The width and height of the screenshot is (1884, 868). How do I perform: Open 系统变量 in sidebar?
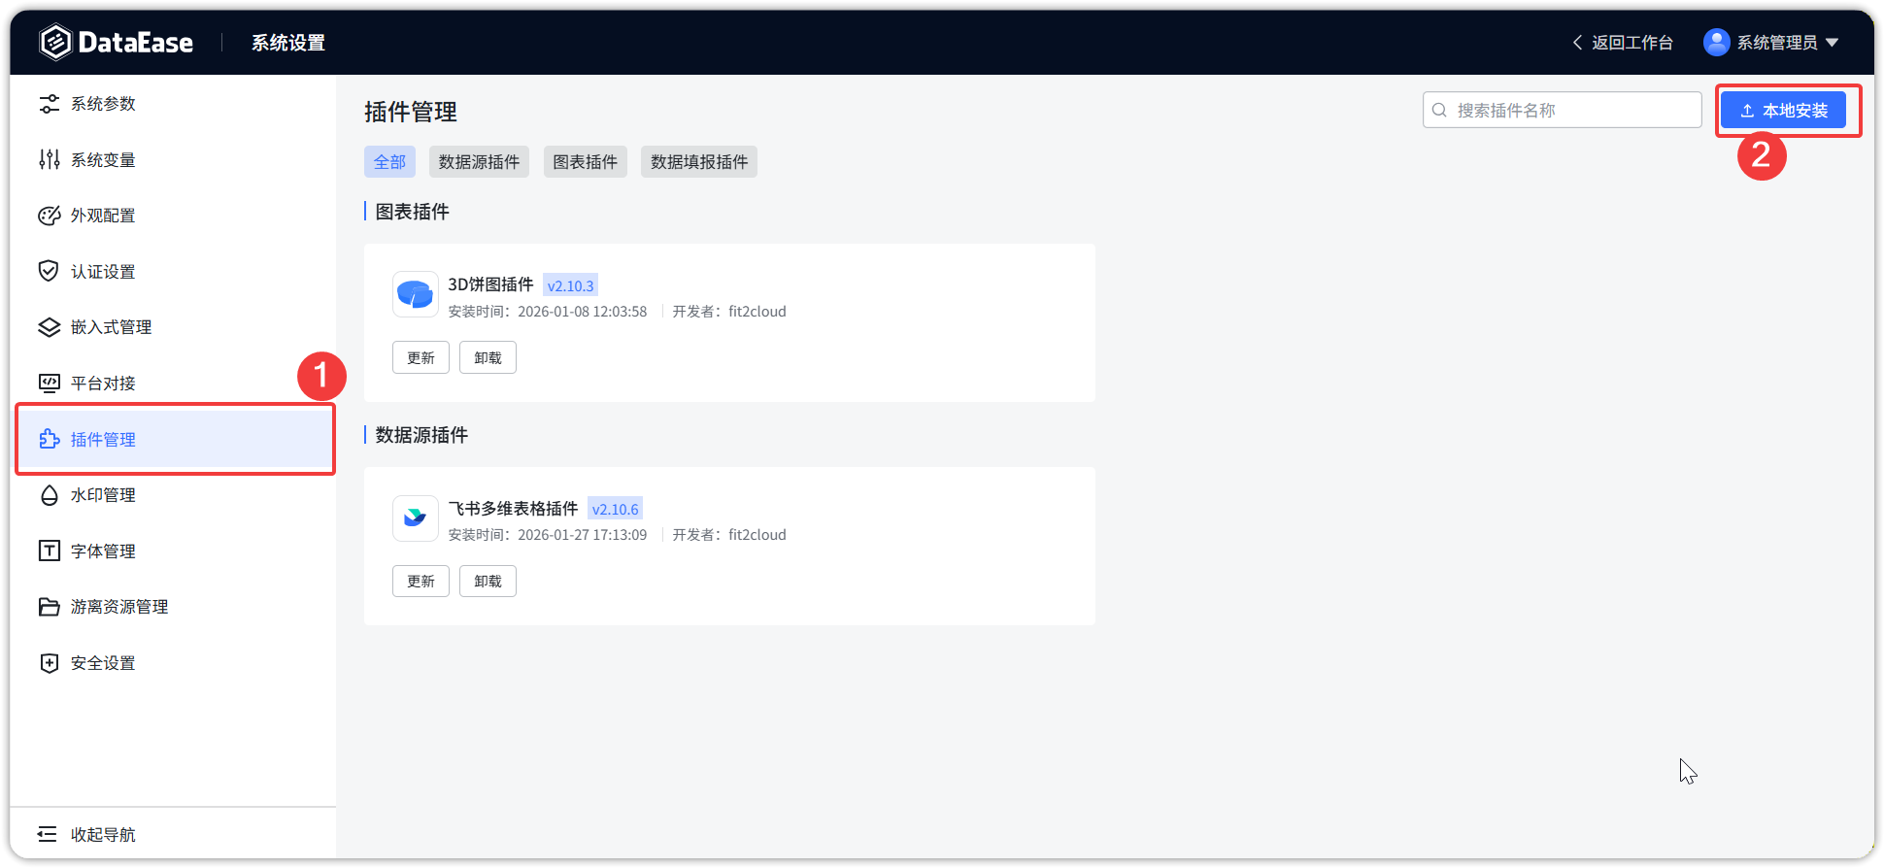point(175,160)
